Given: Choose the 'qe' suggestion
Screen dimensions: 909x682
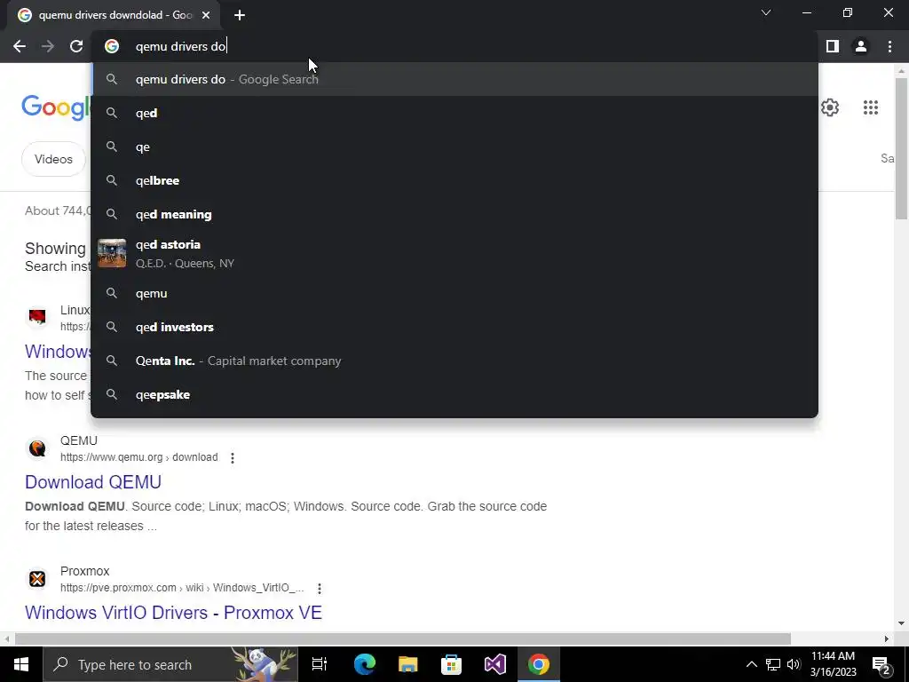Looking at the screenshot, I should (454, 147).
